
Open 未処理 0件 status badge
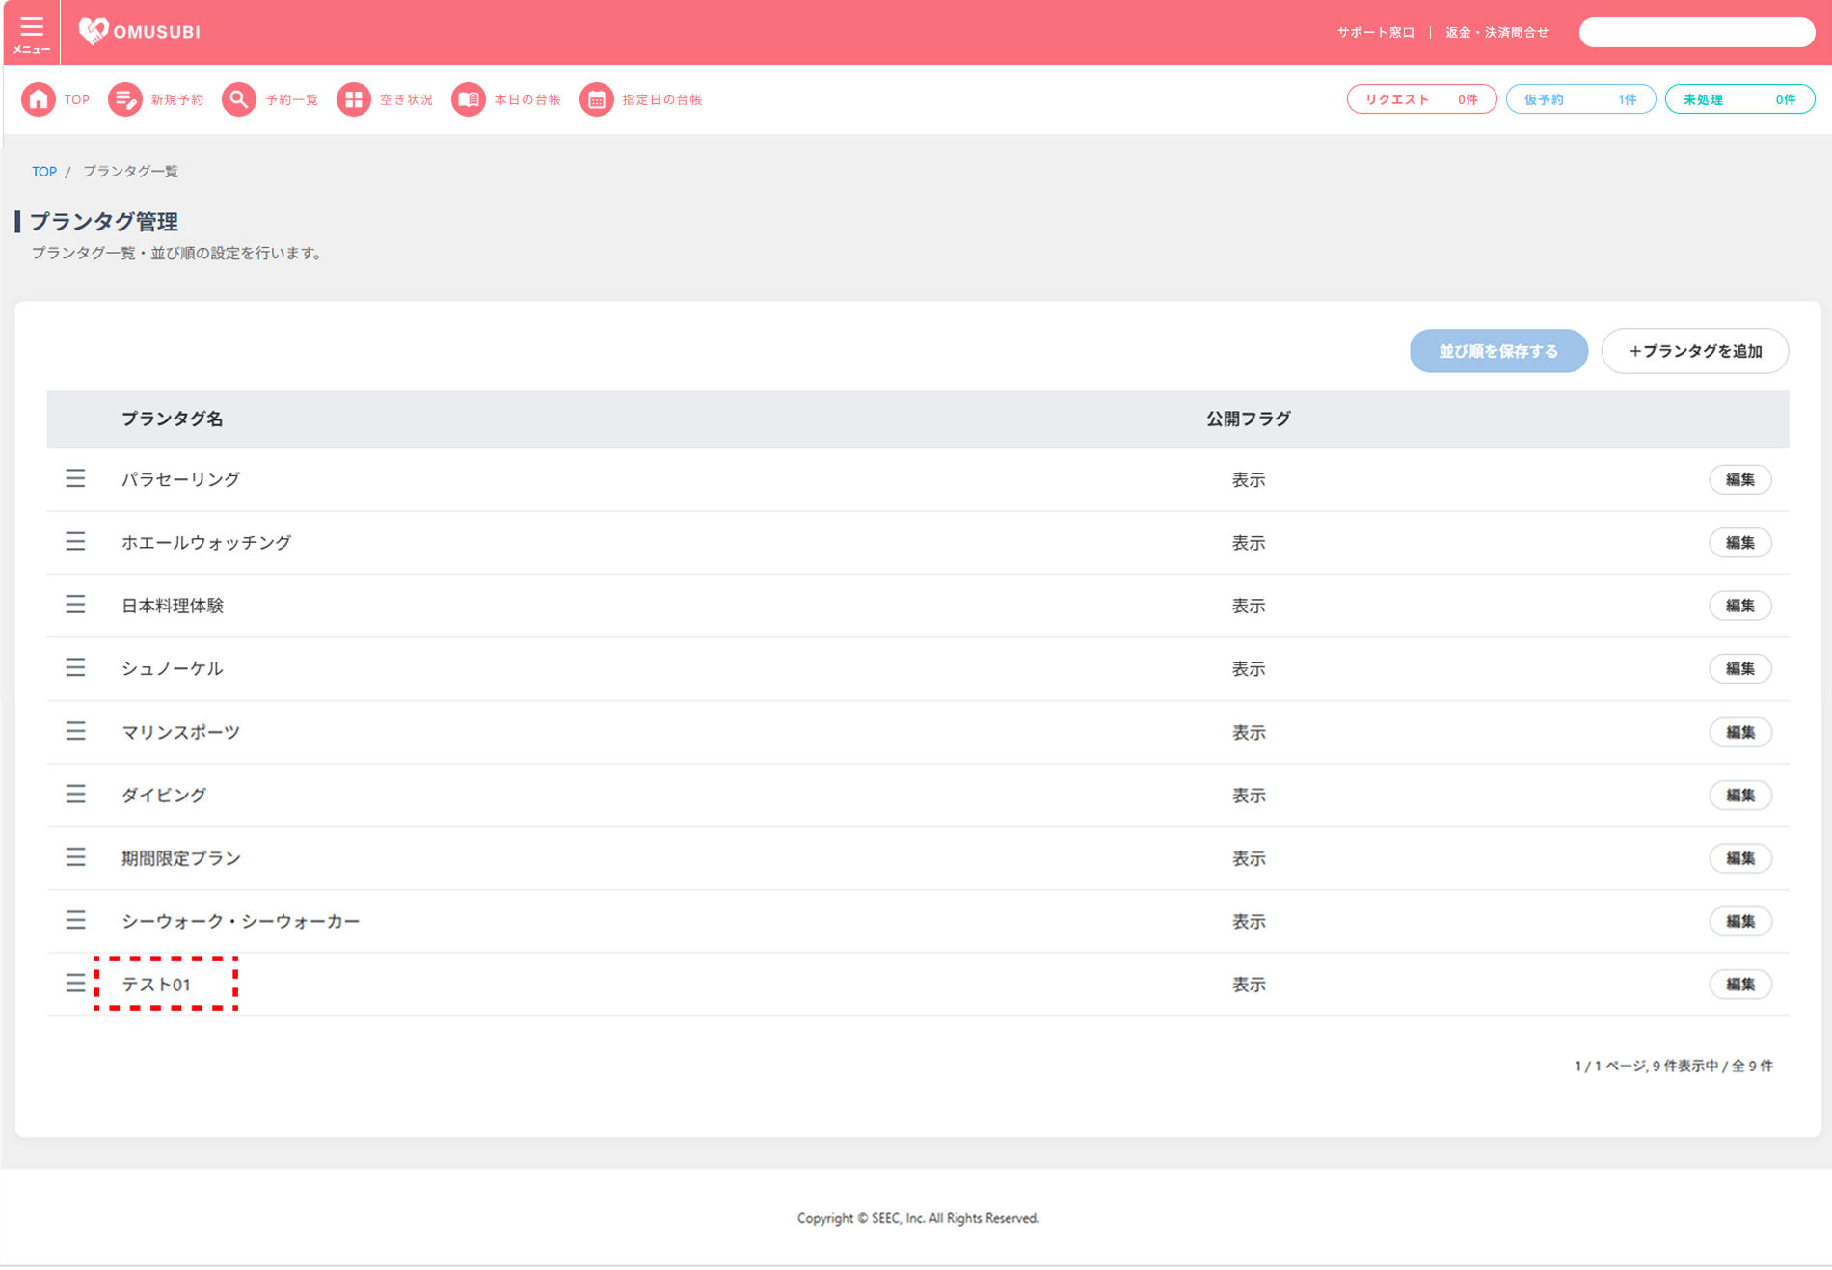(x=1739, y=99)
